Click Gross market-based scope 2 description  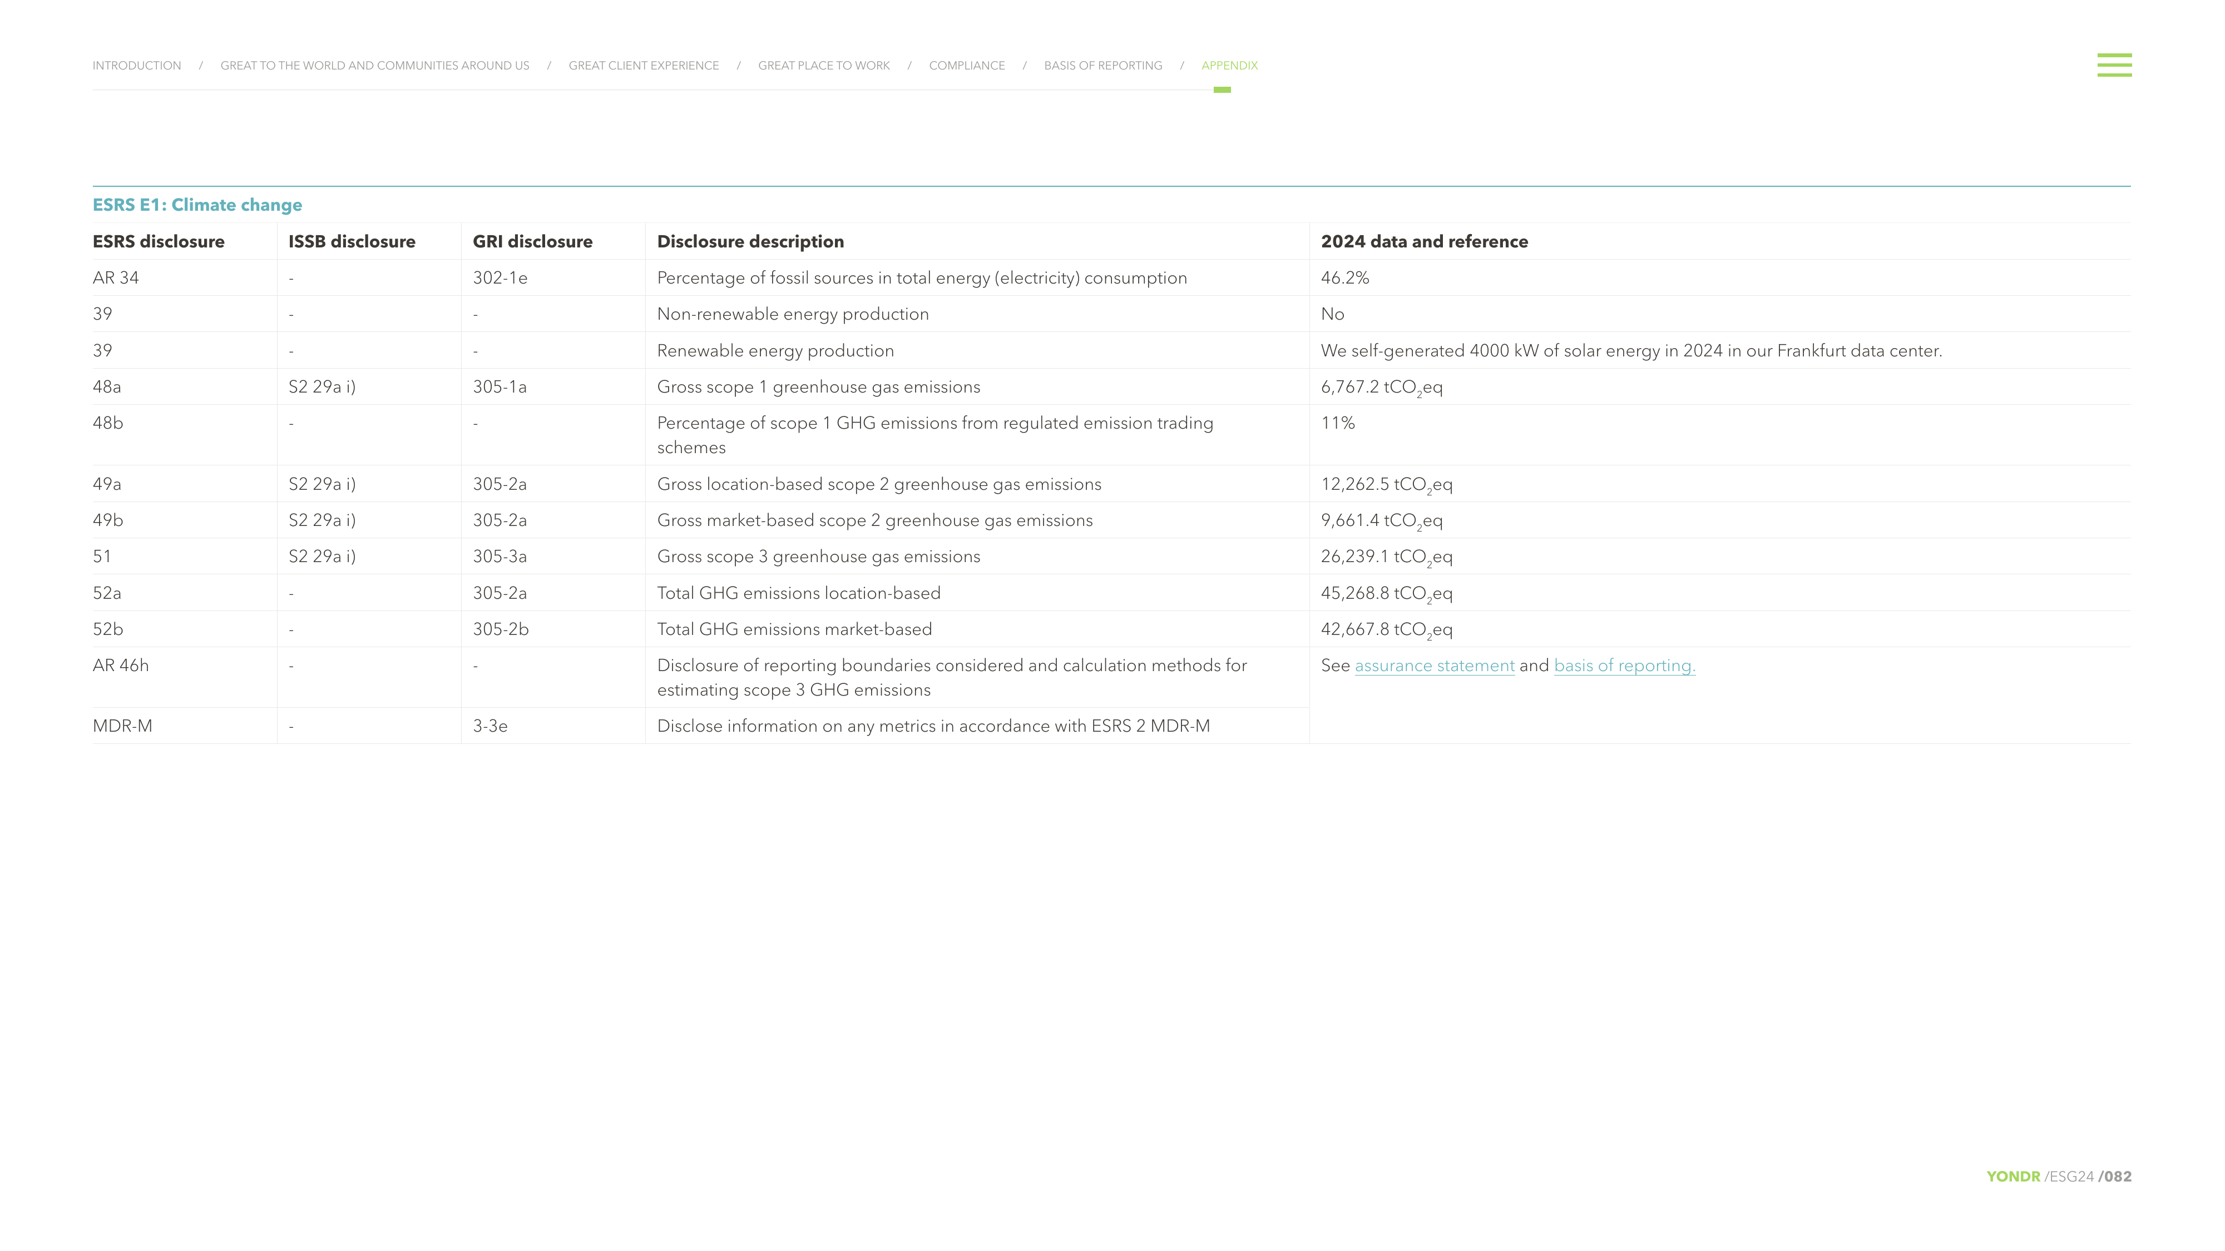click(875, 520)
